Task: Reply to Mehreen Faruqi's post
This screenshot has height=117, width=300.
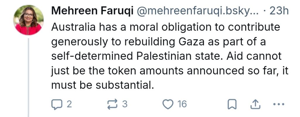Action: [x=56, y=104]
